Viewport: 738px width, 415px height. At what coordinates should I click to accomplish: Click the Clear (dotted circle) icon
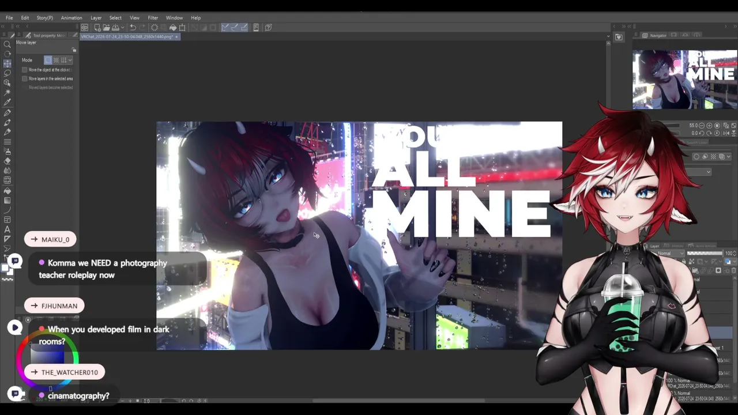(x=154, y=27)
